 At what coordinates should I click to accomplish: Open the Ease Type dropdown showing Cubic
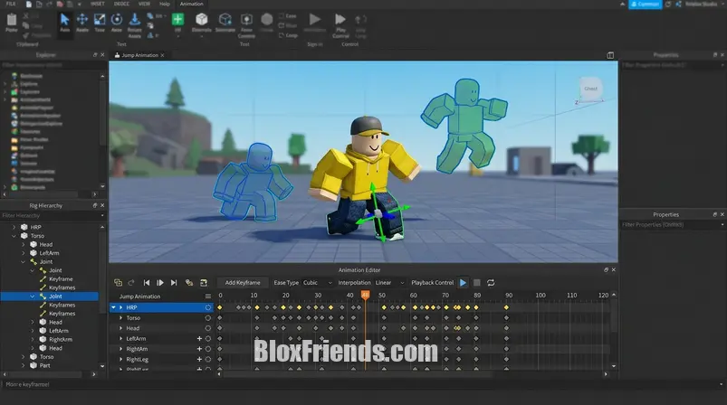[x=317, y=283]
